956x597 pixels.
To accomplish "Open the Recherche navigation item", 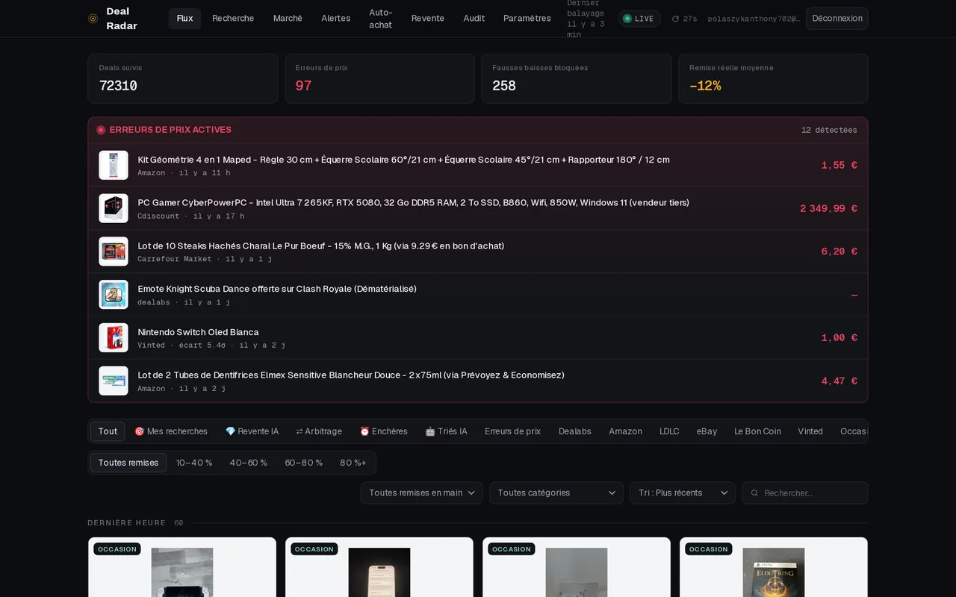I will tap(233, 19).
